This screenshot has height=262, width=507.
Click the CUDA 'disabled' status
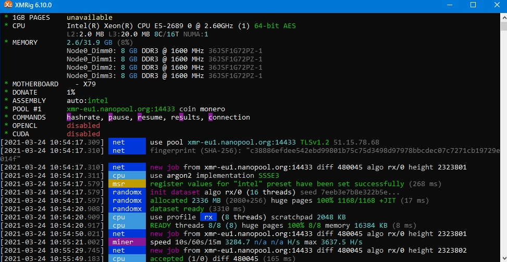point(83,134)
